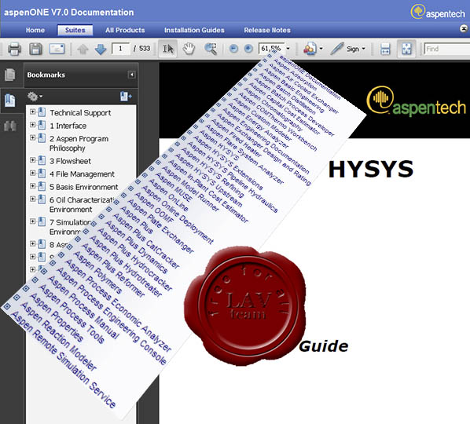Click the Email envelope icon

pyautogui.click(x=57, y=49)
